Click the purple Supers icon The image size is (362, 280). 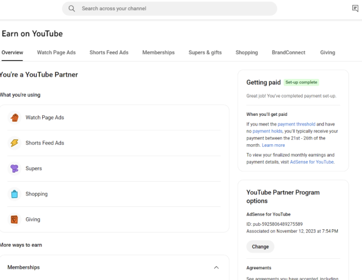coord(14,168)
